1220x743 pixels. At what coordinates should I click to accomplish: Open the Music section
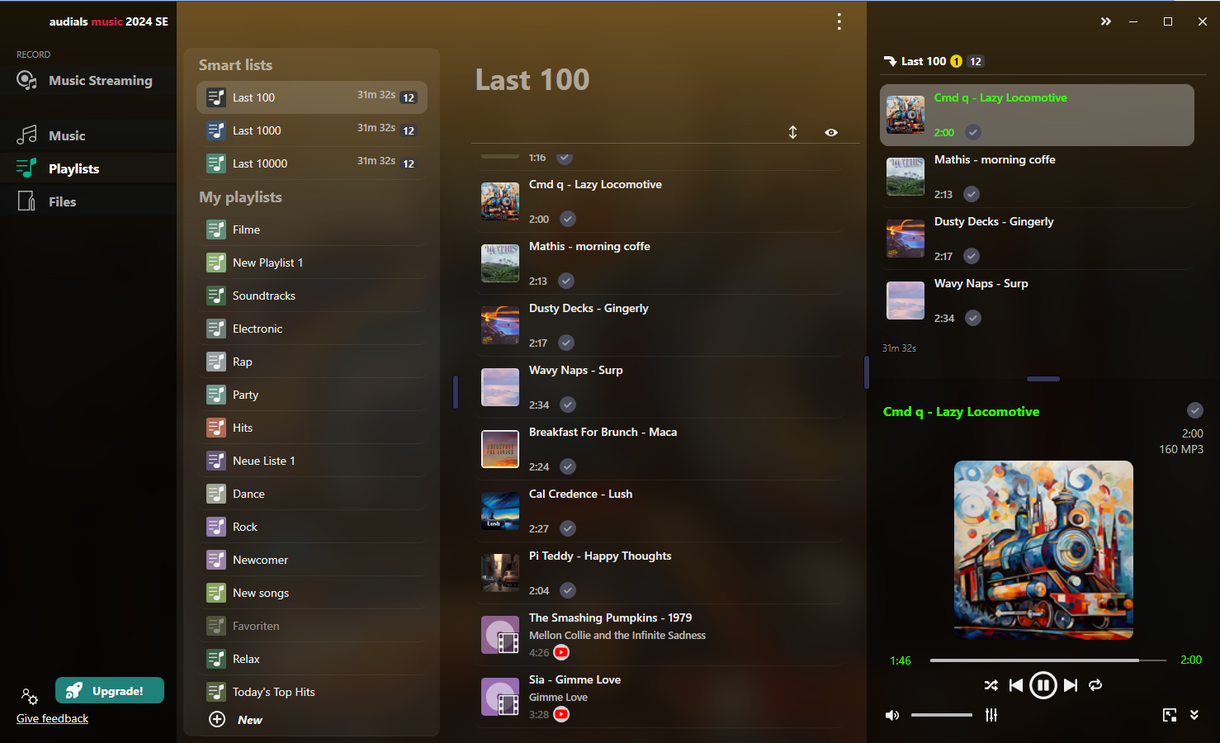[x=88, y=135]
